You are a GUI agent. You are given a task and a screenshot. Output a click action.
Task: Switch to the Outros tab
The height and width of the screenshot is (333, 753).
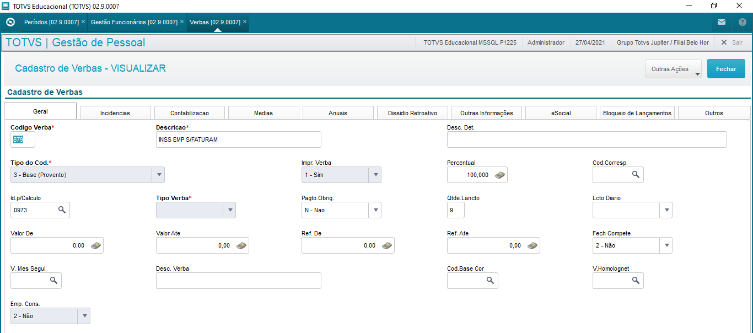pos(714,113)
